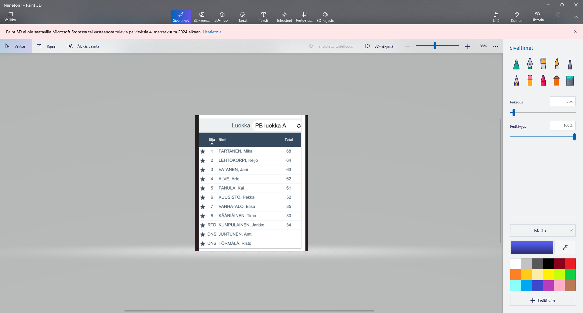This screenshot has width=583, height=313.
Task: Open the Lisätietoja link
Action: coord(212,32)
